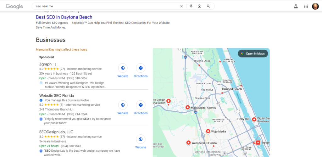Clear the search query with X icon
The image size is (322, 157).
click(181, 6)
